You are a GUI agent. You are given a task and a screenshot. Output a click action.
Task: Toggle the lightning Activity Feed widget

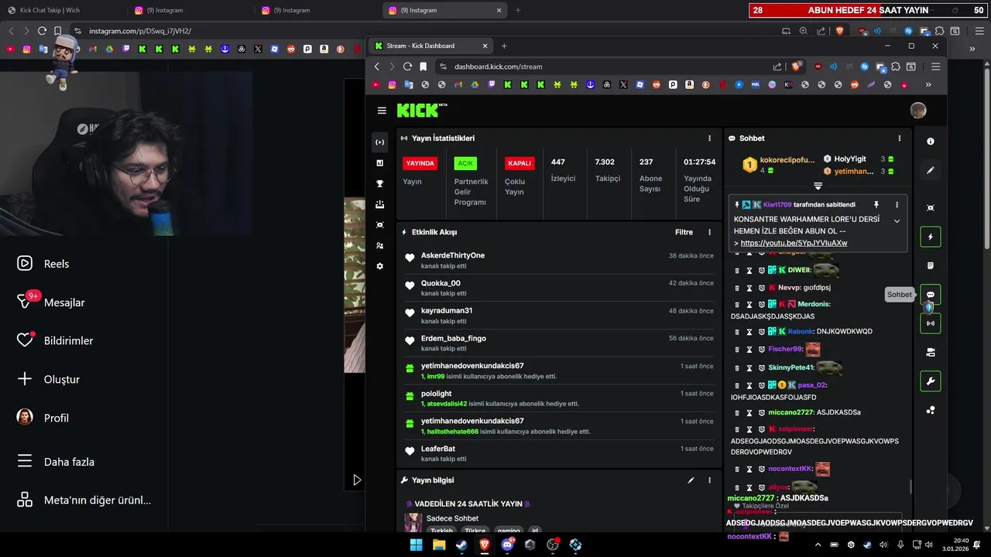pos(931,237)
